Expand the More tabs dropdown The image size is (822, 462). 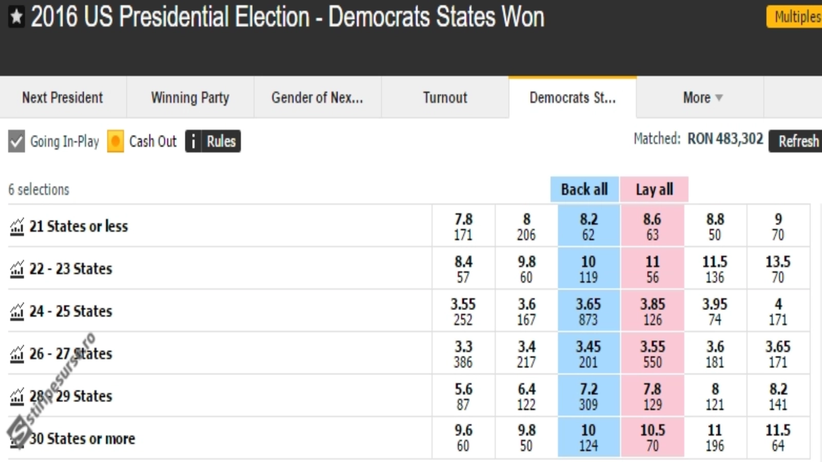[702, 98]
